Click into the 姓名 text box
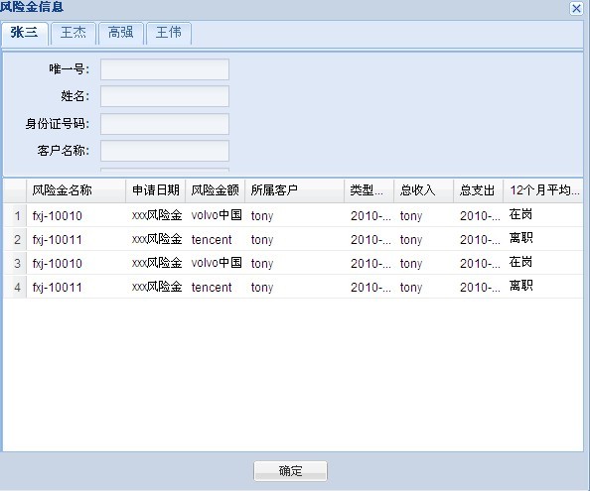590x491 pixels. pos(165,96)
